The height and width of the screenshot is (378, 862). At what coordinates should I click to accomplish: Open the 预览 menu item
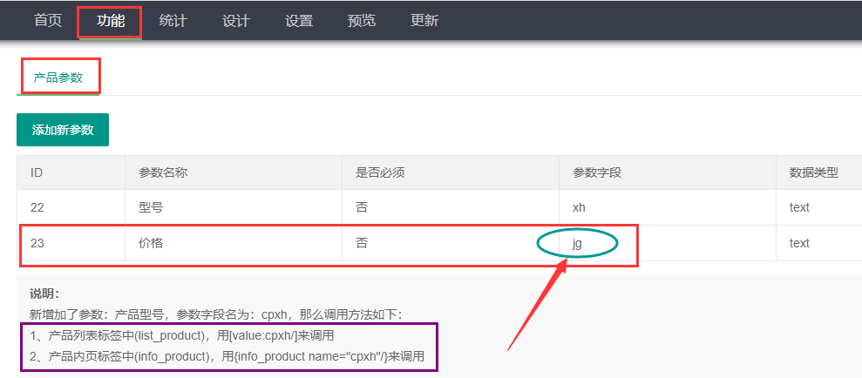point(362,20)
